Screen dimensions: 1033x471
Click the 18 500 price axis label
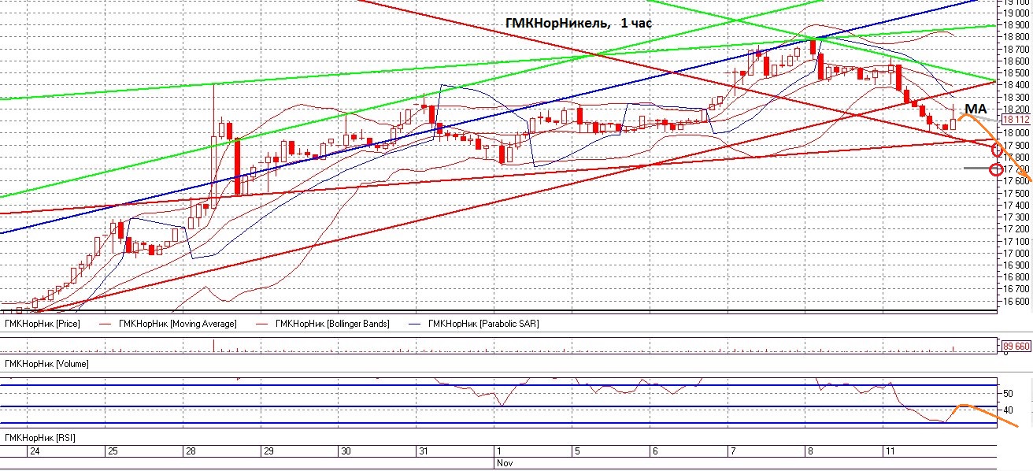pyautogui.click(x=1016, y=72)
